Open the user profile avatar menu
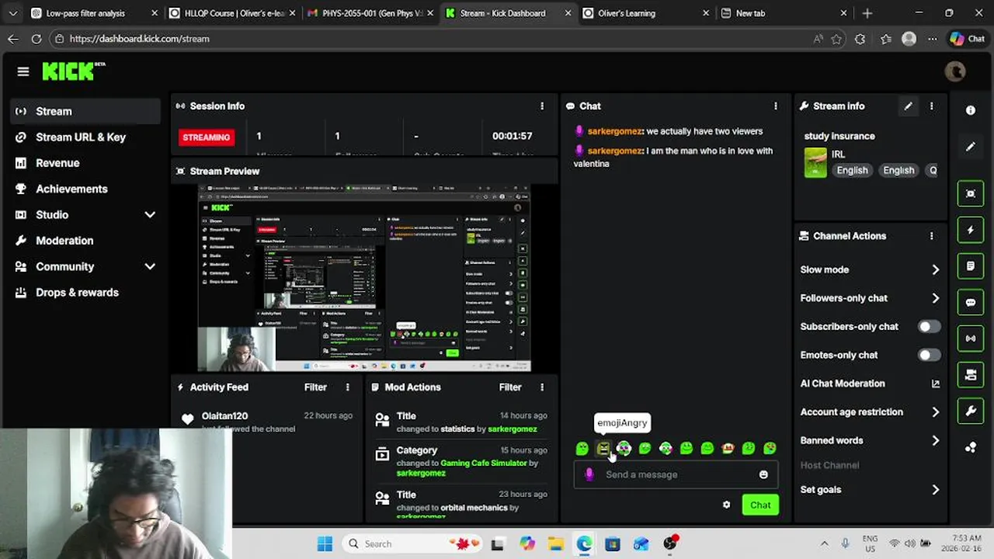 [954, 71]
